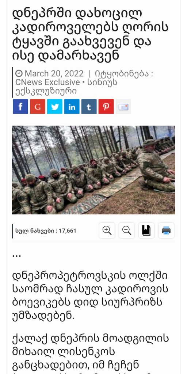This screenshot has height=374, width=187.
Task: Open praying soldiers photo
Action: click(x=93, y=170)
